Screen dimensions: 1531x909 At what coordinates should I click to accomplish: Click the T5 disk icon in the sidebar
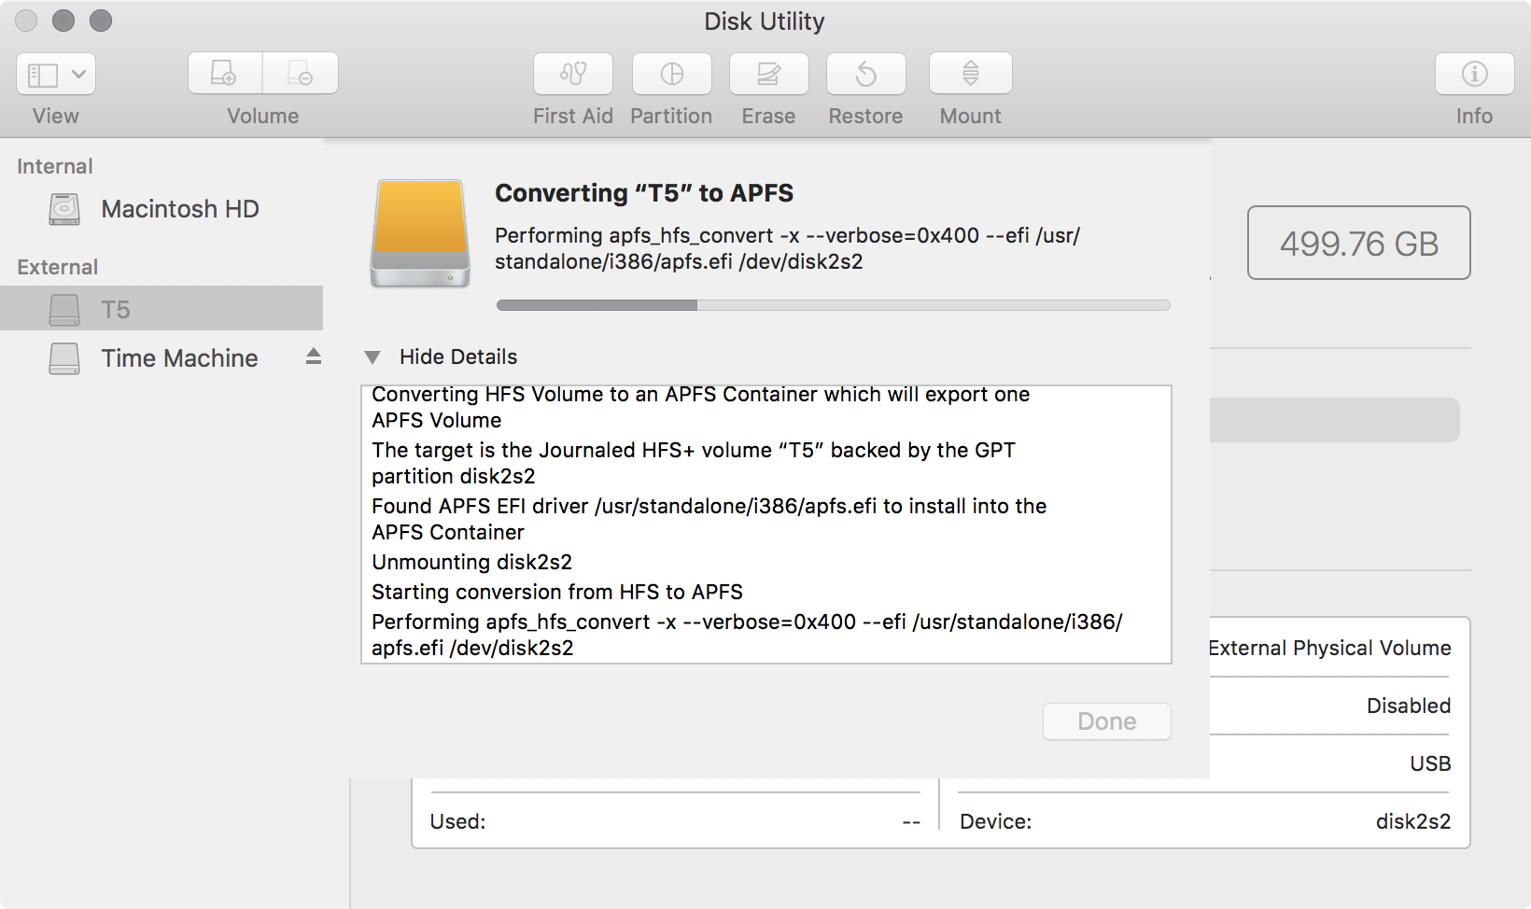click(x=64, y=309)
